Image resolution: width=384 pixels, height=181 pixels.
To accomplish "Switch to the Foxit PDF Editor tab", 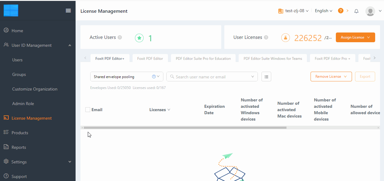I will (x=150, y=58).
